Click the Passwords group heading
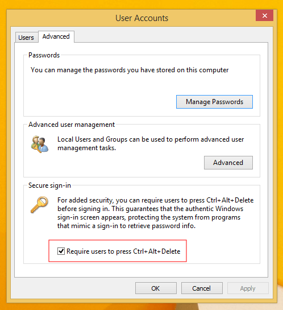Viewport: 283px width, 310px height. point(44,55)
